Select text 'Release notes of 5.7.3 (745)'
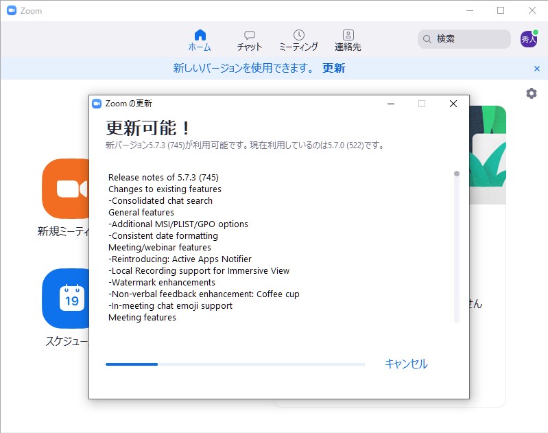Viewport: 548px width, 433px height. pos(163,177)
